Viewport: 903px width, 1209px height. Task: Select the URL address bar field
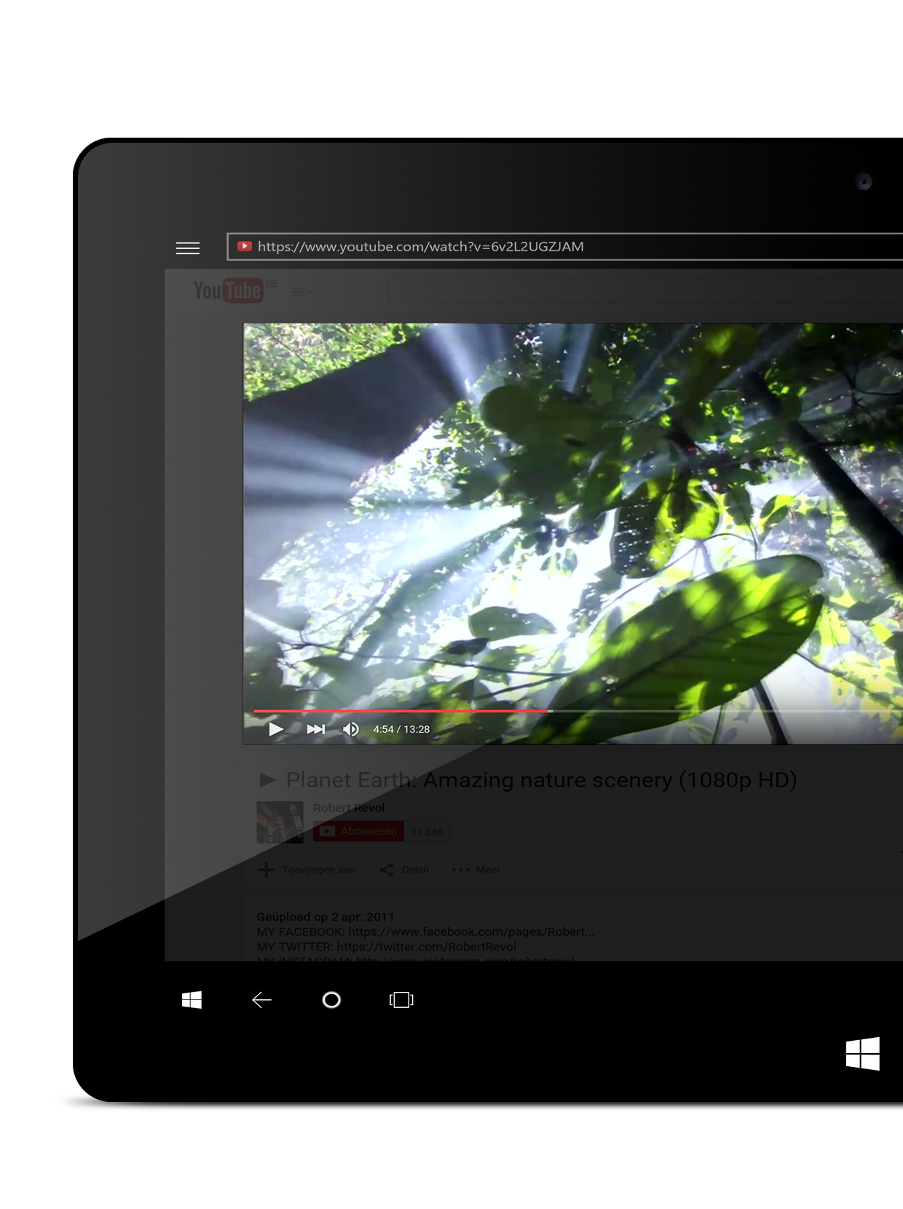565,247
